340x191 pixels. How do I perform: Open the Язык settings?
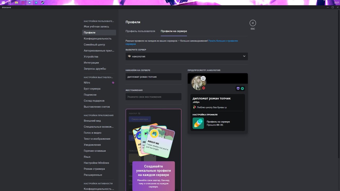click(x=99, y=157)
